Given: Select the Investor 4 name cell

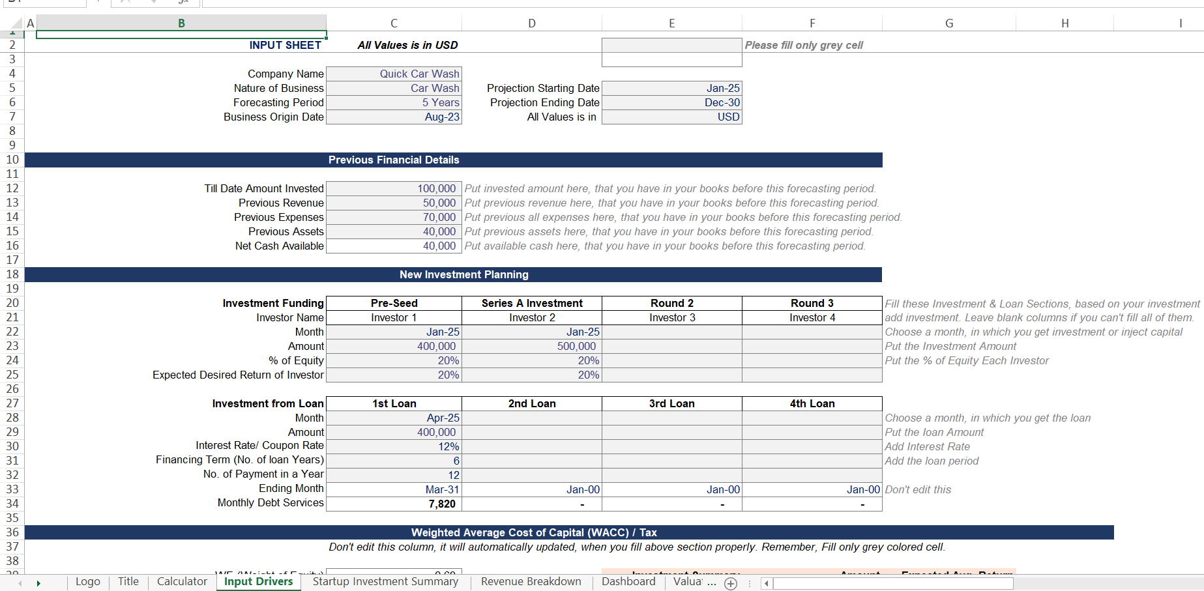Looking at the screenshot, I should coord(812,317).
